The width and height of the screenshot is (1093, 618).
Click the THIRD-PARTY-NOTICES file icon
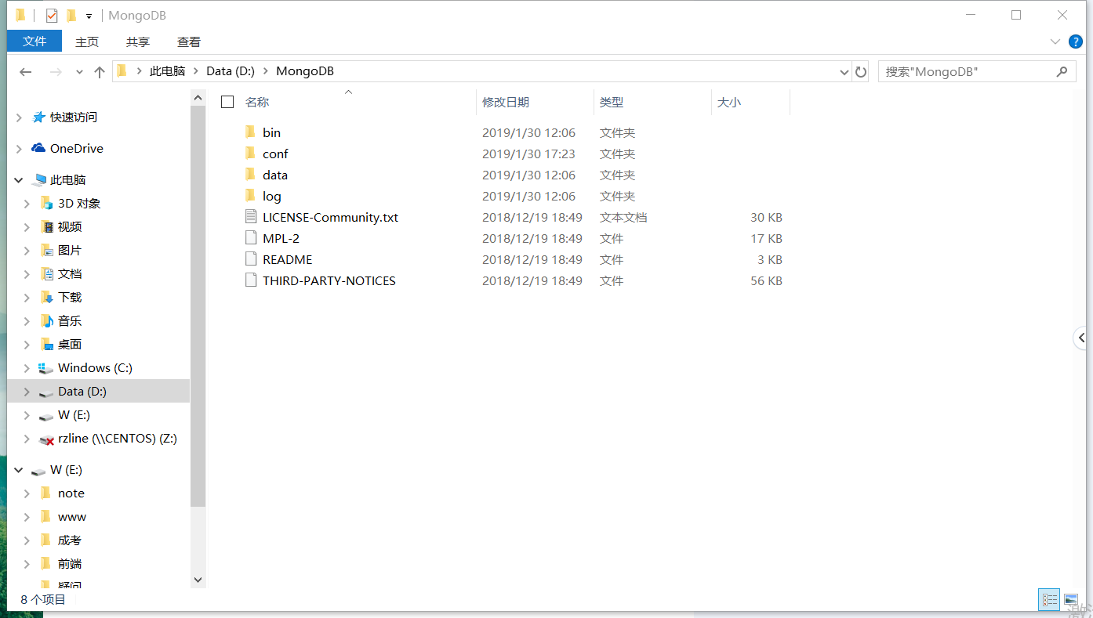coord(251,280)
